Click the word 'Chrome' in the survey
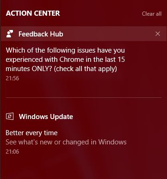The width and height of the screenshot is (167, 179). coord(72,60)
